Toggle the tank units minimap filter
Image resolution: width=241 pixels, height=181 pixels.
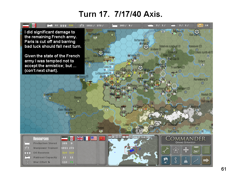124,137
